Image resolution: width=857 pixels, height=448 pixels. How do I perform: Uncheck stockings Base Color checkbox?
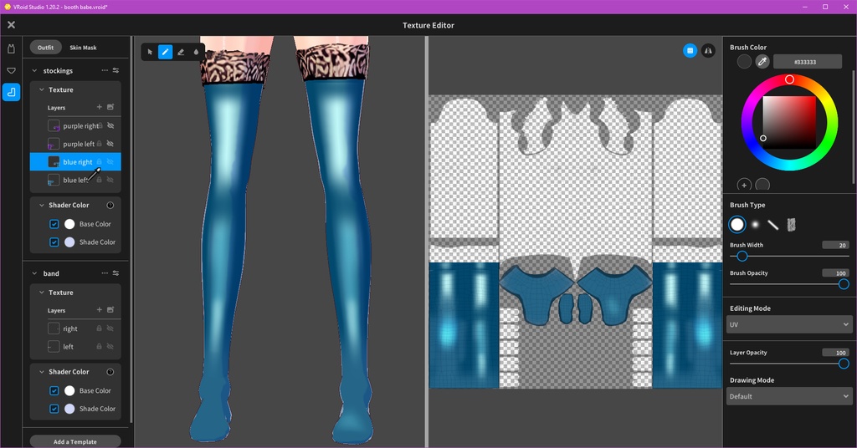pos(54,224)
